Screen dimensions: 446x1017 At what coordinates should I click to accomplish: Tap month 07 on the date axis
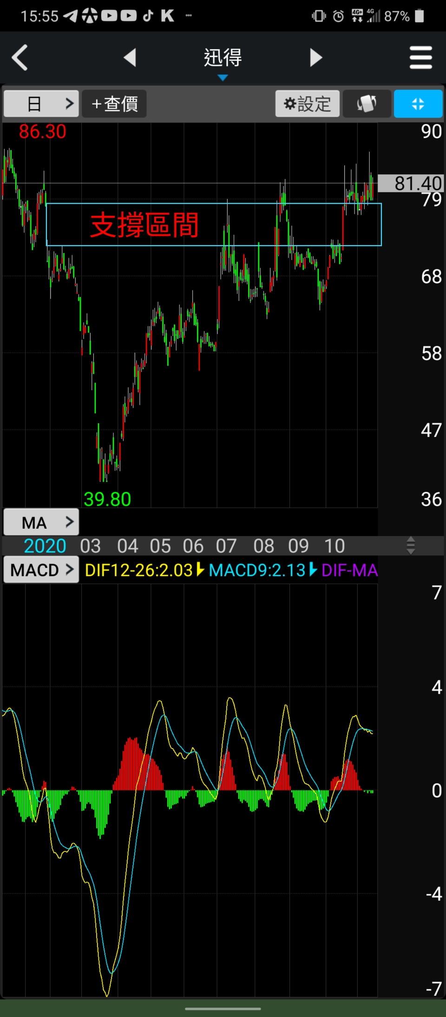[x=226, y=546]
